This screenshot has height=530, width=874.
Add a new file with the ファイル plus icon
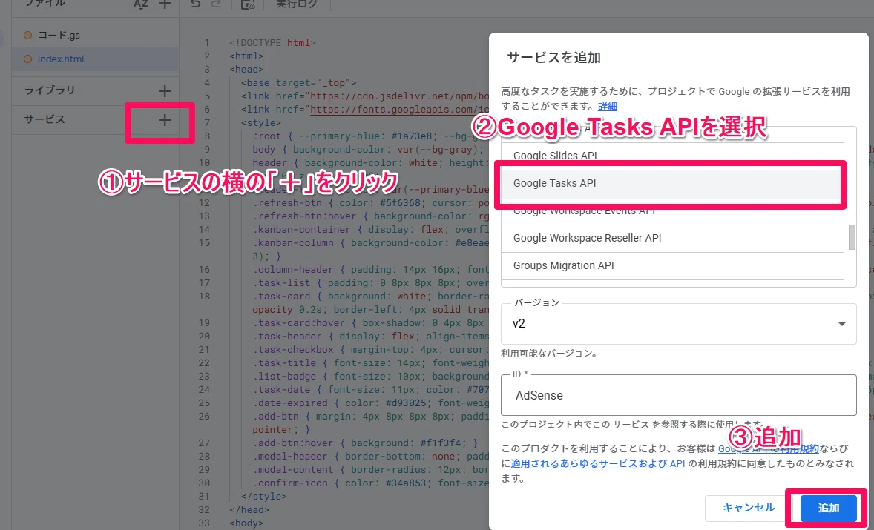coord(165,4)
